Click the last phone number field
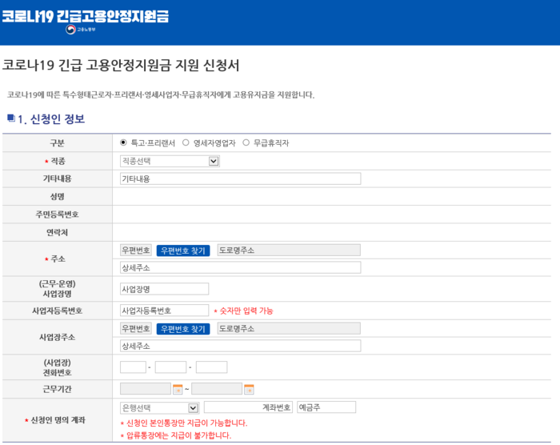Image resolution: width=560 pixels, height=445 pixels. (211, 367)
